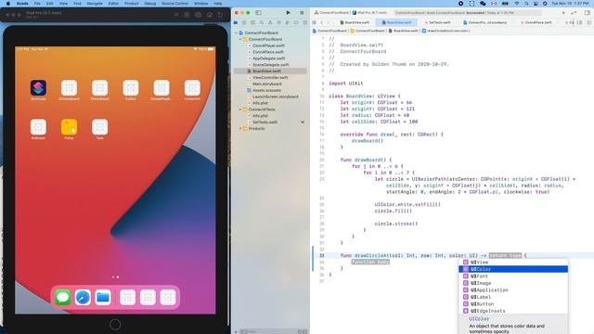Viewport: 594px width, 334px height.
Task: Go forward in editor history
Action: pyautogui.click(x=329, y=22)
